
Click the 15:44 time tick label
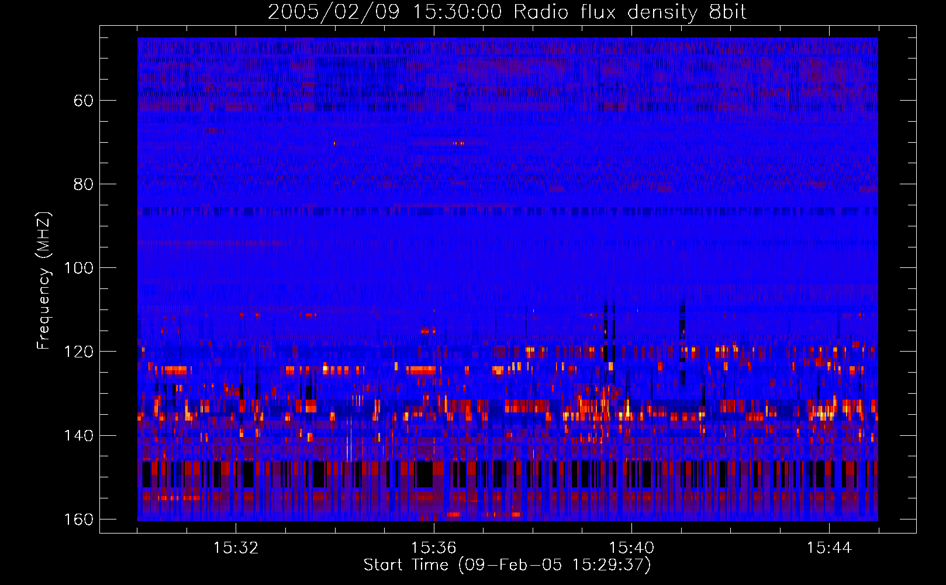(x=829, y=548)
